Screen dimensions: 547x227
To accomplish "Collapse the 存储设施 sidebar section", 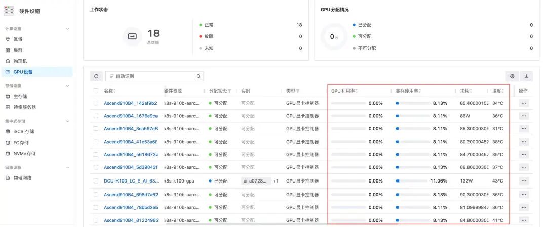I will tap(68, 85).
